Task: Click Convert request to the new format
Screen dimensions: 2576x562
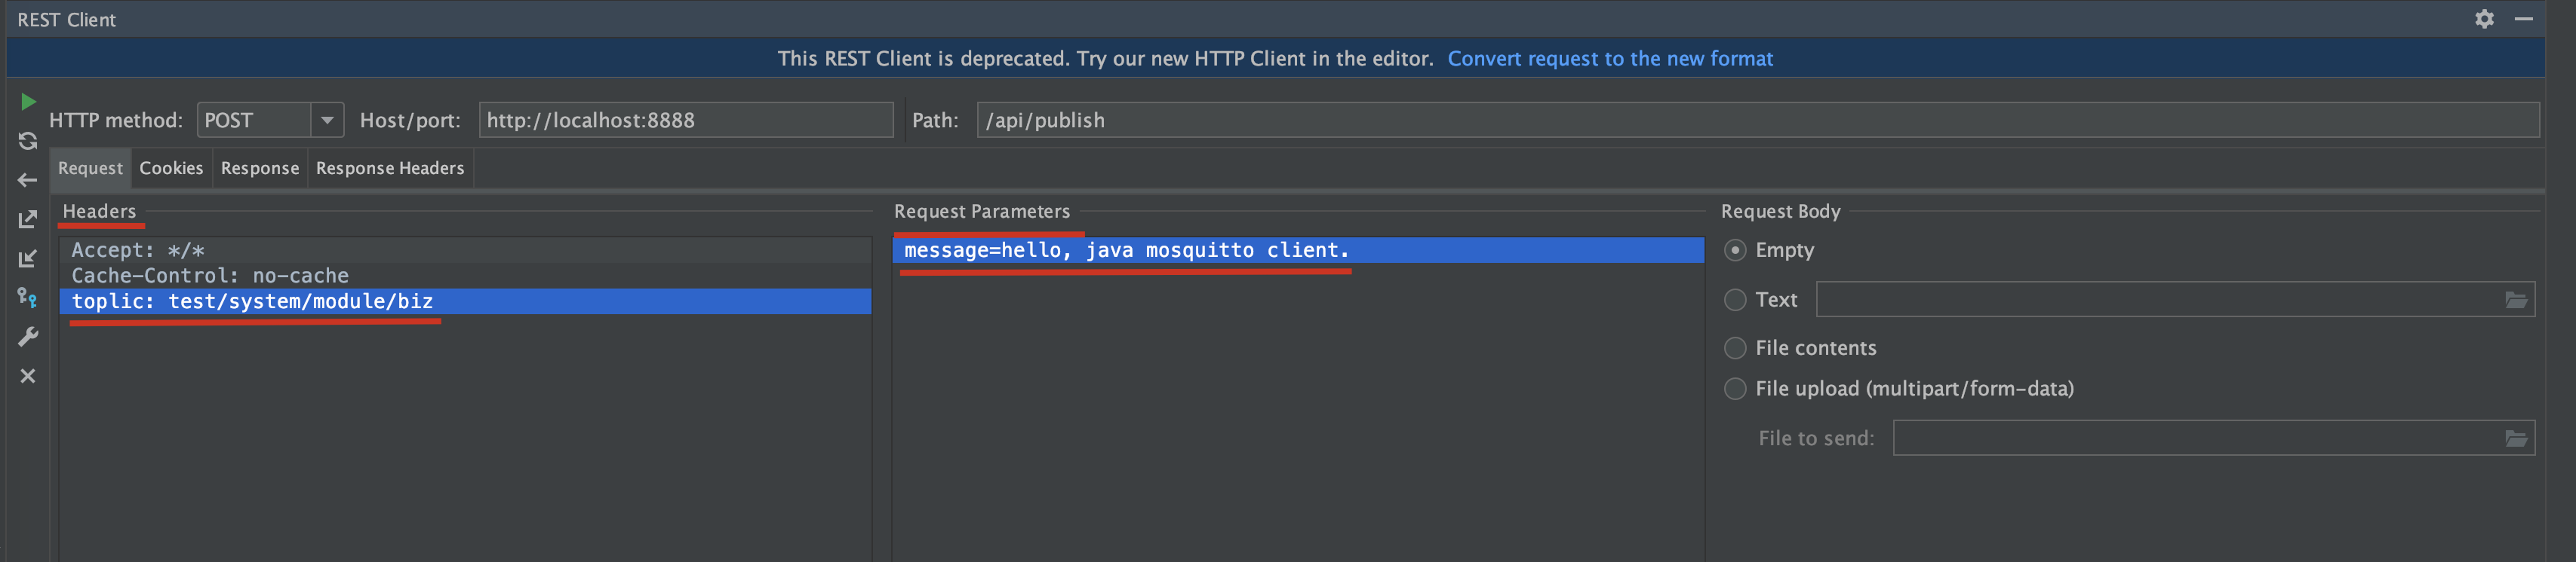Action: coord(1610,59)
